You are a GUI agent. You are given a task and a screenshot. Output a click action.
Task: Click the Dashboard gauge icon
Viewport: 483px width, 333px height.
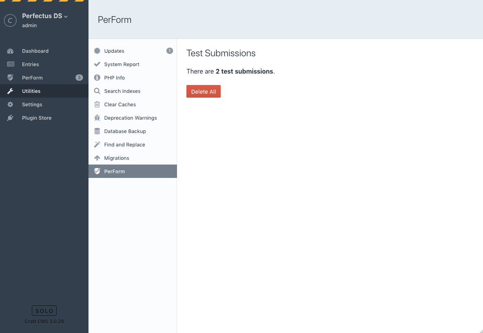(10, 51)
